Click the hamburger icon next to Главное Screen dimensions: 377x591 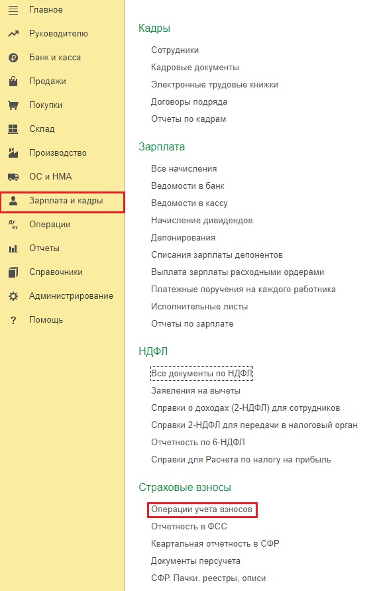coord(13,10)
